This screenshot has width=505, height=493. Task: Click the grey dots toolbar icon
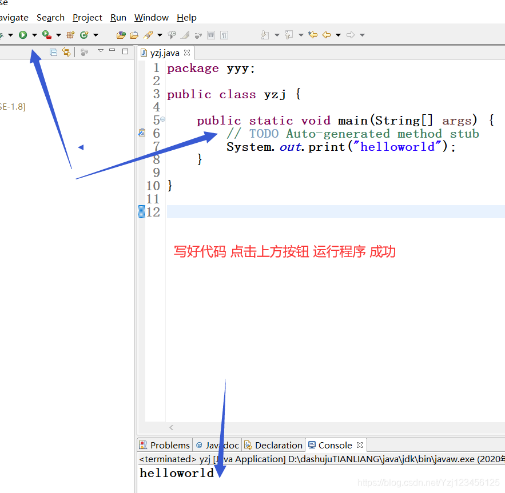[198, 35]
